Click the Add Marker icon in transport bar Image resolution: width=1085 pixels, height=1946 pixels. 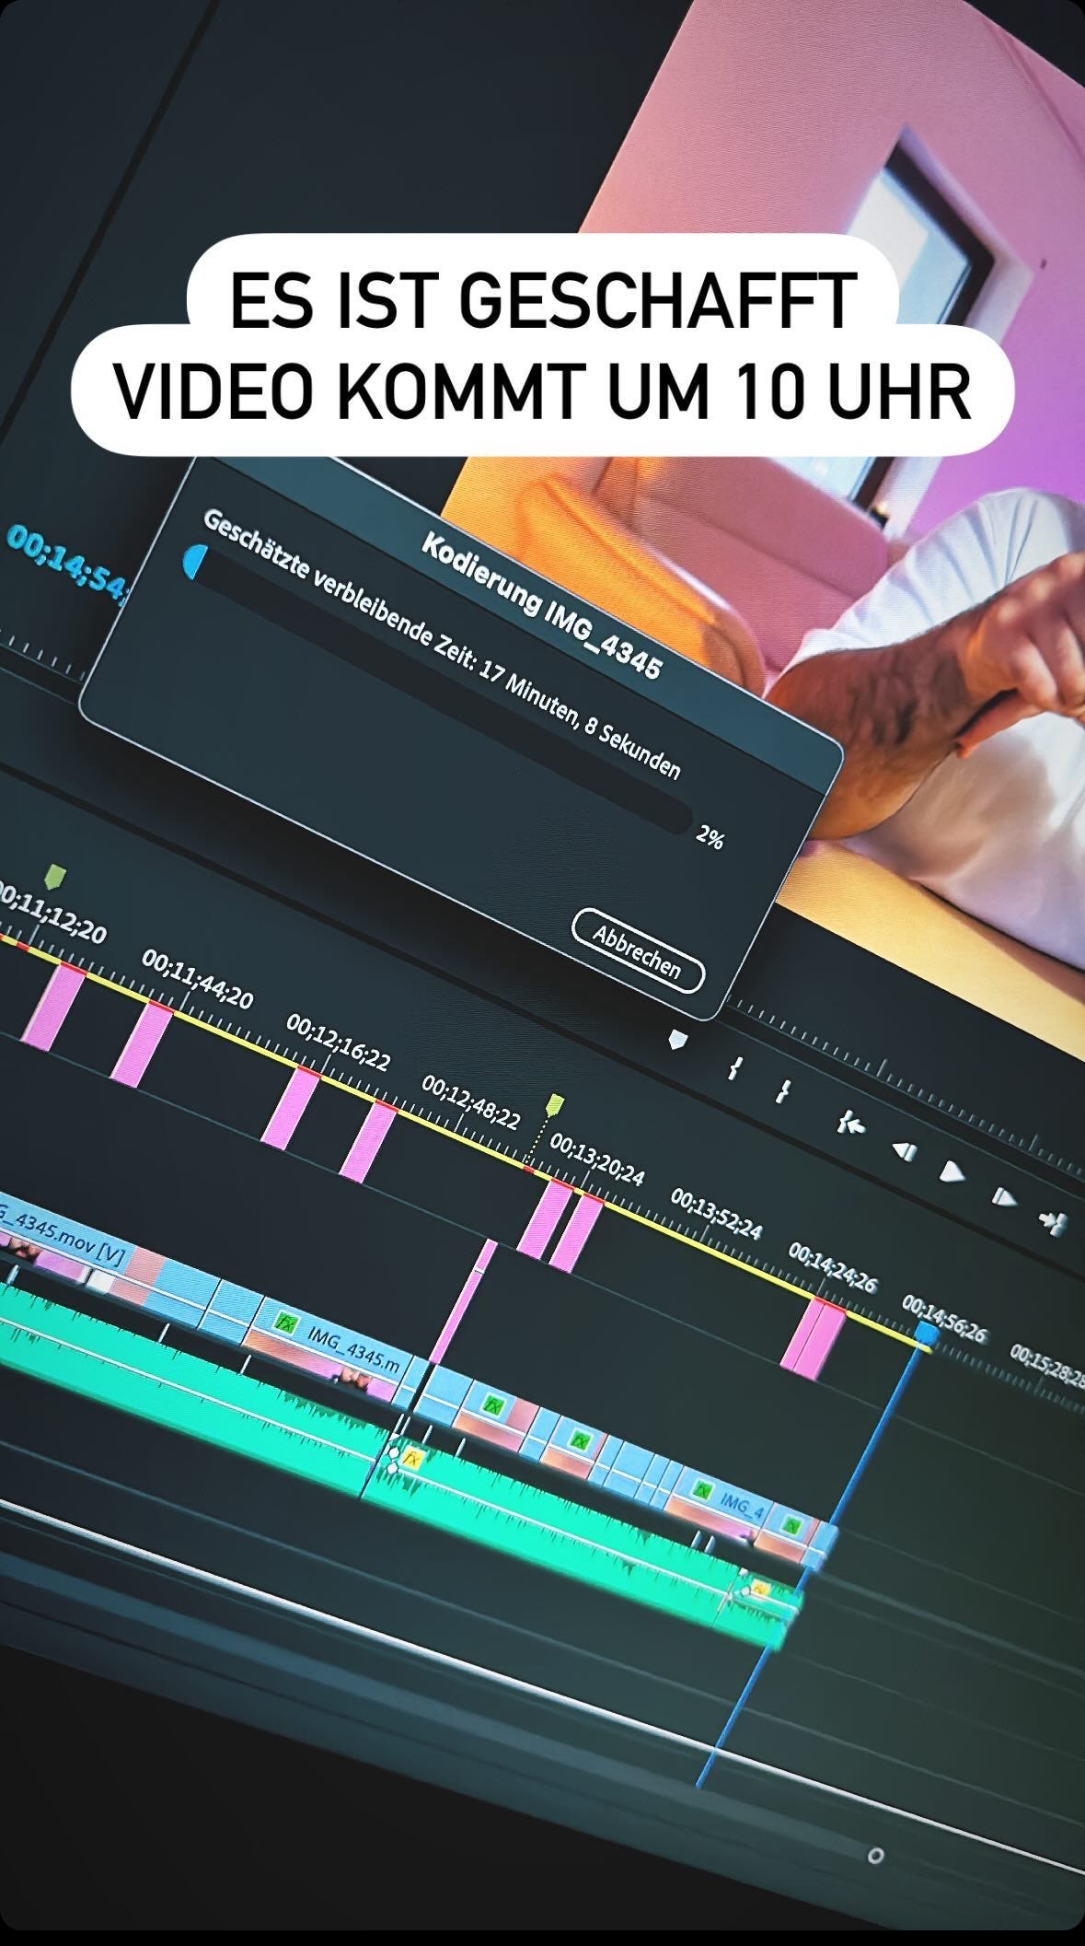[x=677, y=1040]
